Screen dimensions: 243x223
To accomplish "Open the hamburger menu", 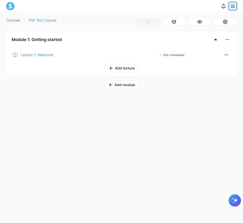I will pos(233,6).
